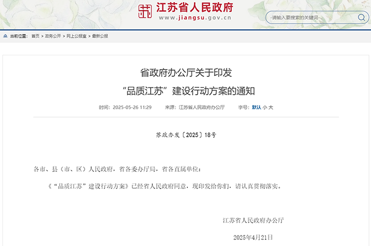Click the www.jiangsu.gov.cn URL text
371x246 pixels.
click(x=195, y=18)
